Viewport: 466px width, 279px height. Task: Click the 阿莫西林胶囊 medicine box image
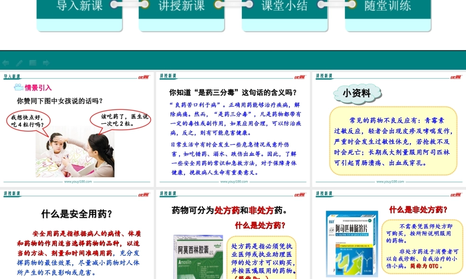pyautogui.click(x=198, y=257)
